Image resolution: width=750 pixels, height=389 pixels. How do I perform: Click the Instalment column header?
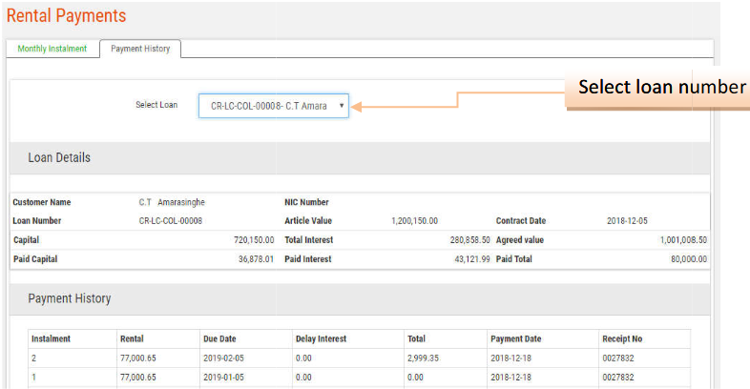[x=51, y=338]
